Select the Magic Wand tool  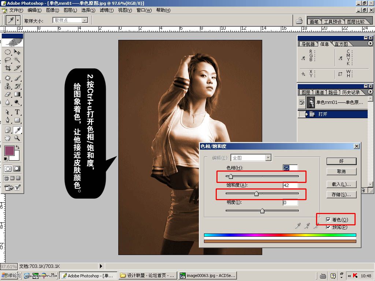17,60
